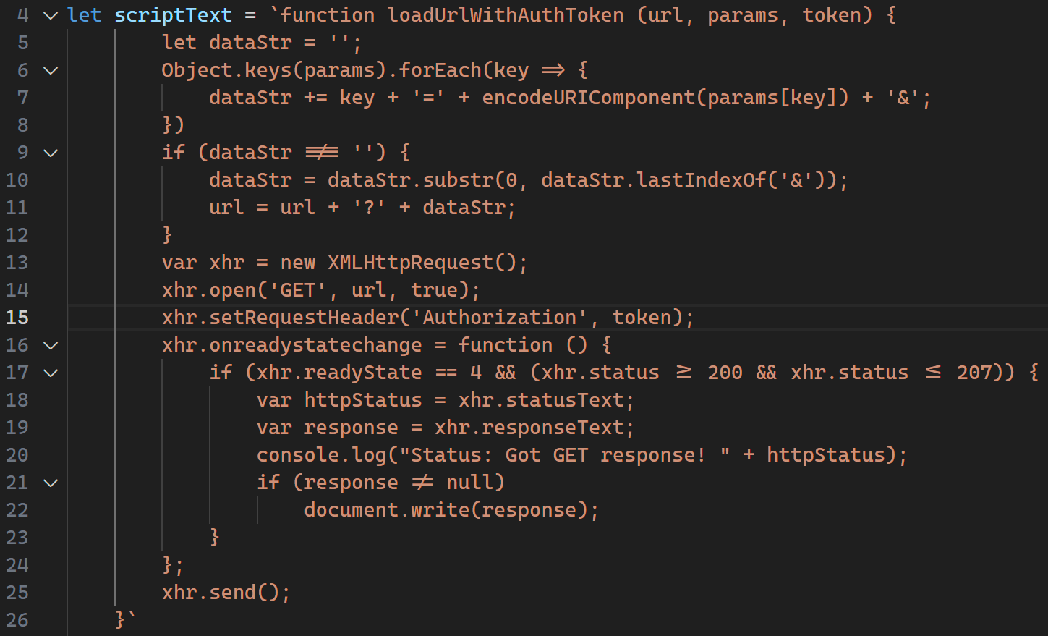Click the 'Authorization' string literal
This screenshot has height=636, width=1048.
pos(499,318)
